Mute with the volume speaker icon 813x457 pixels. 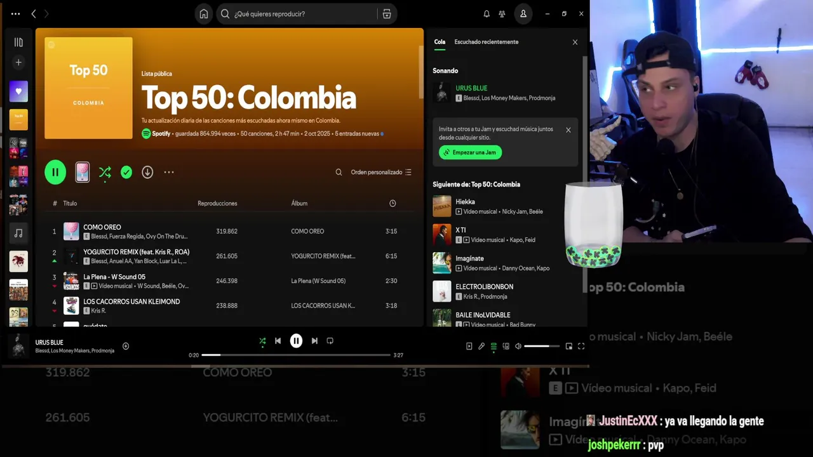518,346
